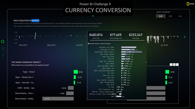The height and width of the screenshot is (109, 195).
Task: Click the filter icon on the visual header
Action: tap(171, 64)
